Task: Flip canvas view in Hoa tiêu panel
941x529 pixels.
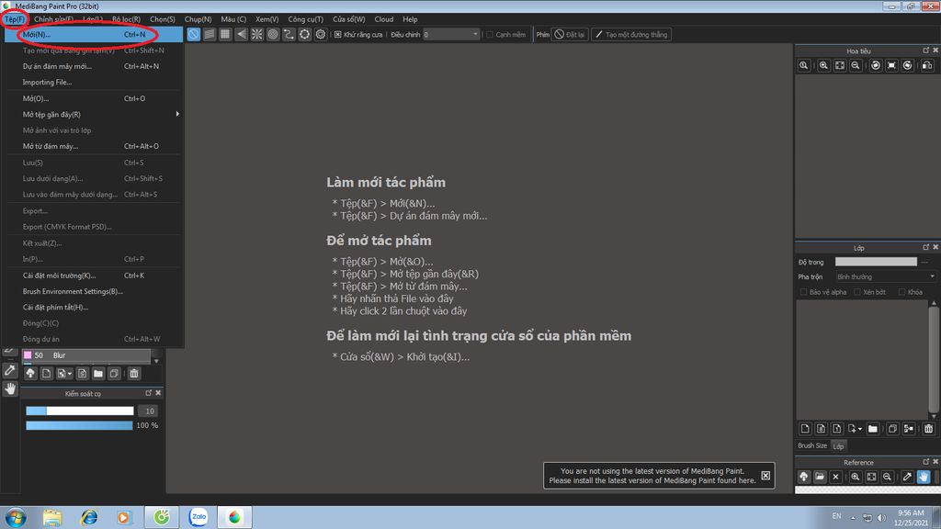Action: pyautogui.click(x=927, y=65)
